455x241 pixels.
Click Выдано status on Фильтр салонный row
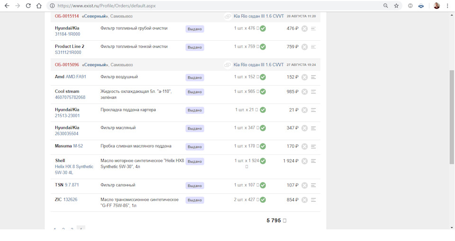coord(195,186)
